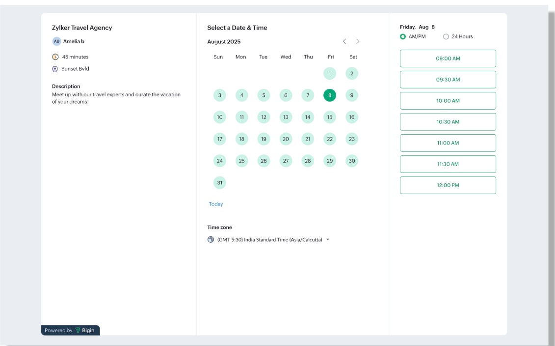Select the AM/PM time format option
The height and width of the screenshot is (346, 555).
403,37
